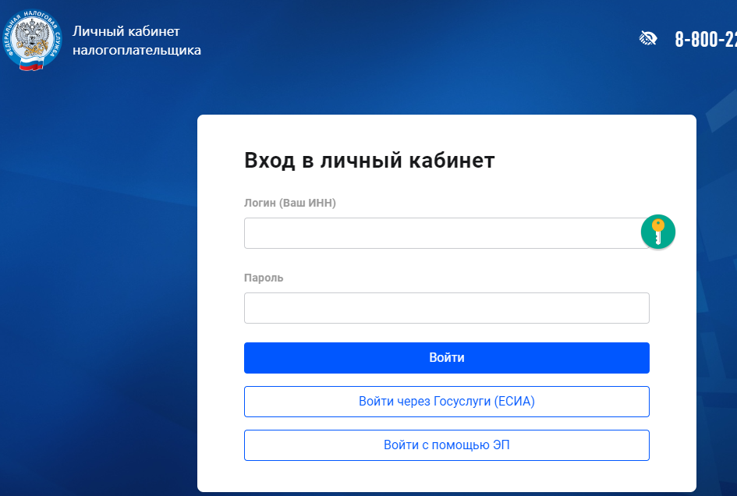Click the "Логин (Ваш ИНН)" input field

446,232
